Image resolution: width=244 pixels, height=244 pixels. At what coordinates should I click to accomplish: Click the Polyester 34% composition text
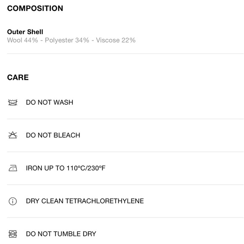pos(67,40)
